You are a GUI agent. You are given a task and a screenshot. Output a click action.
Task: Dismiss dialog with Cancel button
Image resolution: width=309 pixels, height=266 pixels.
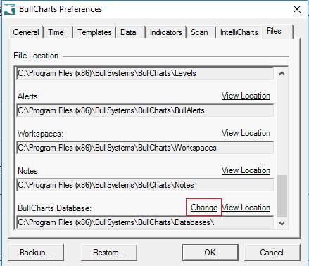pyautogui.click(x=272, y=253)
